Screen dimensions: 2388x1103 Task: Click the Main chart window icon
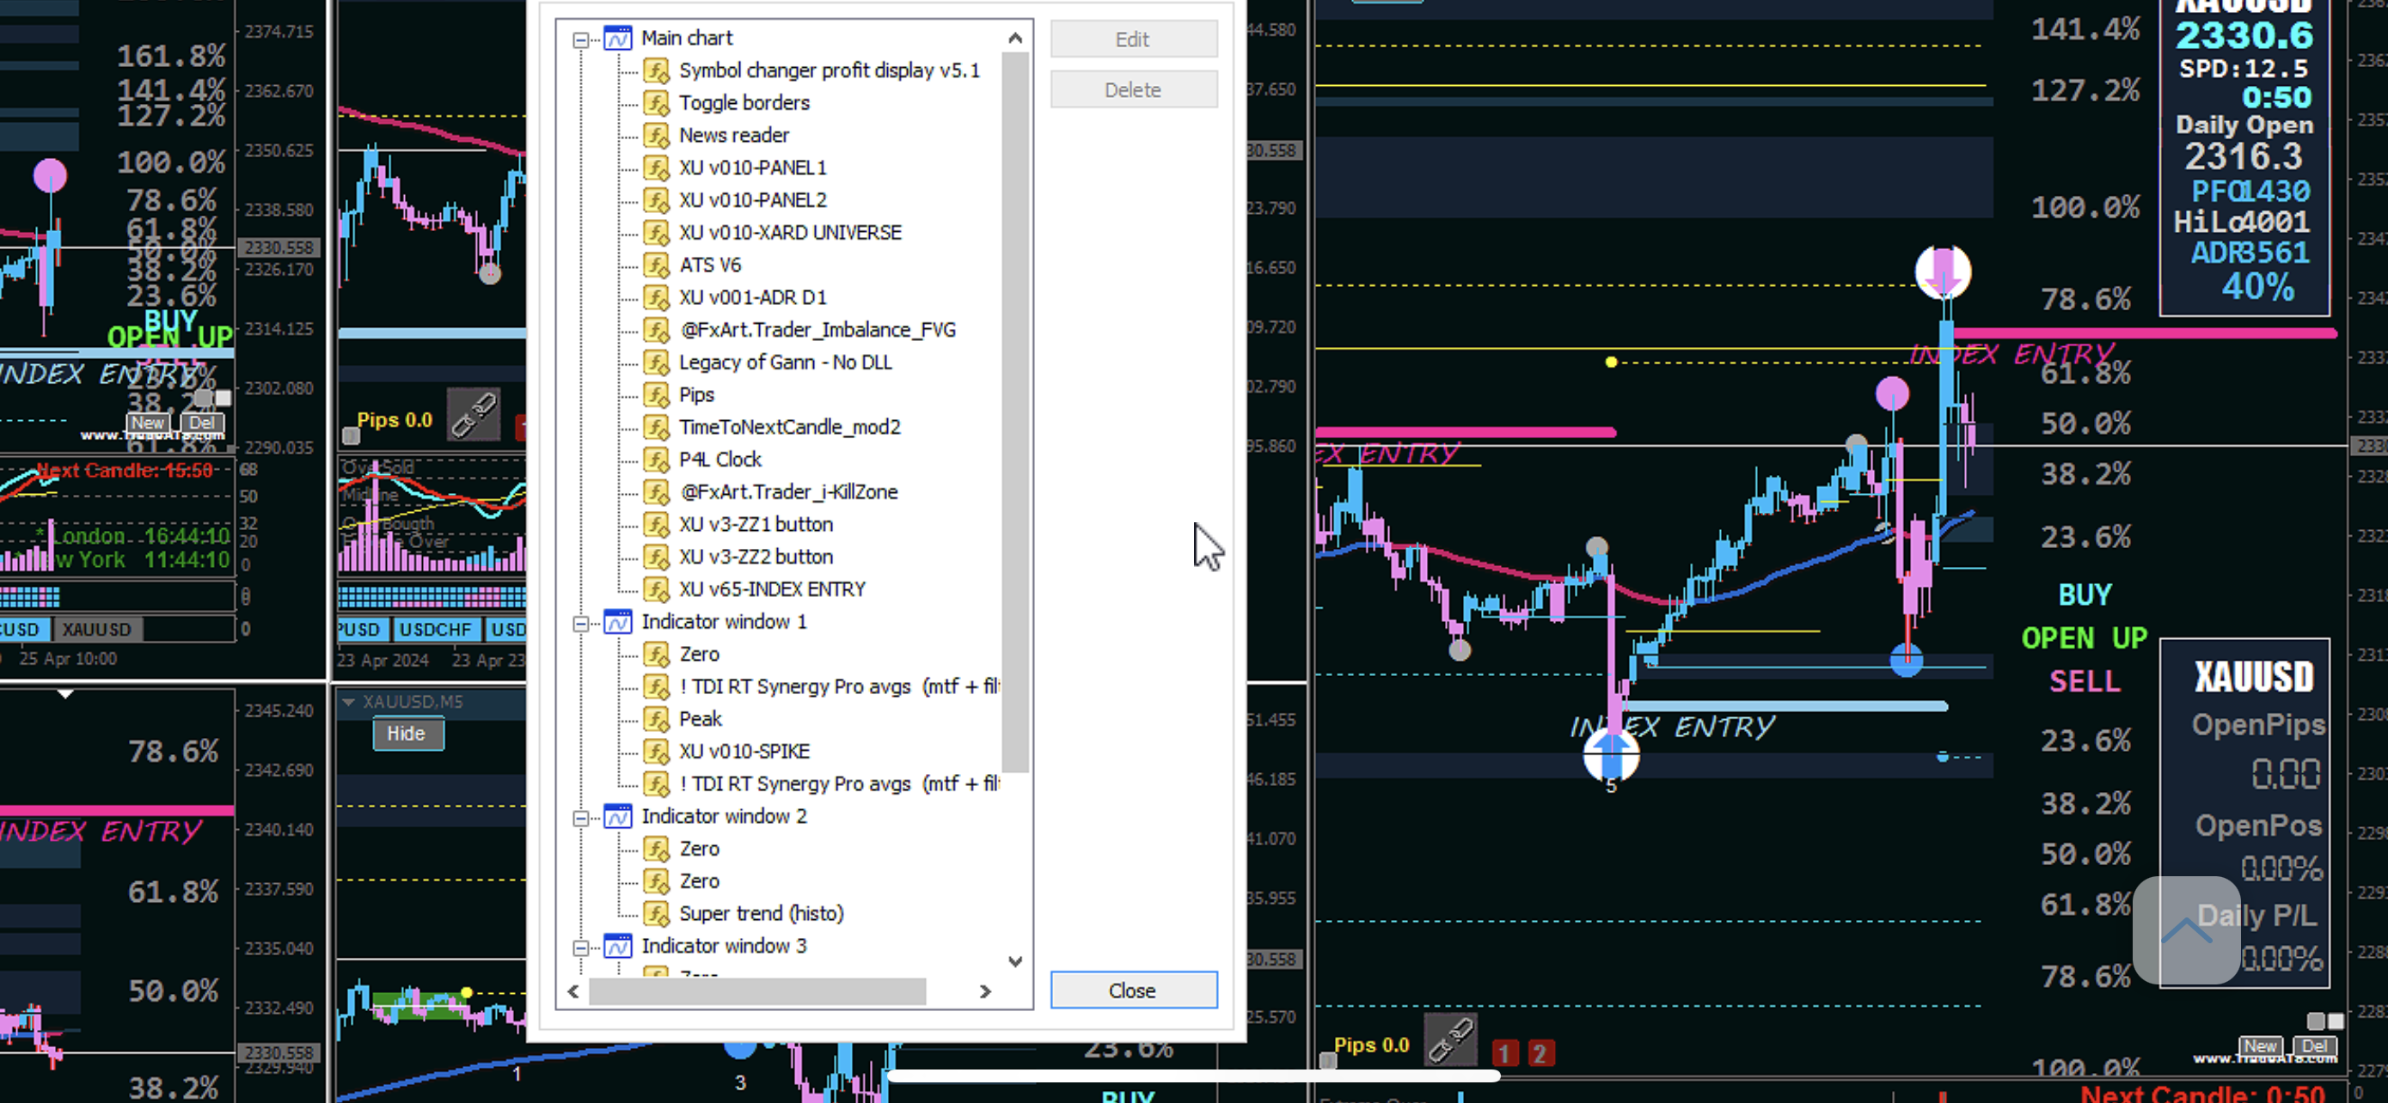tap(617, 38)
